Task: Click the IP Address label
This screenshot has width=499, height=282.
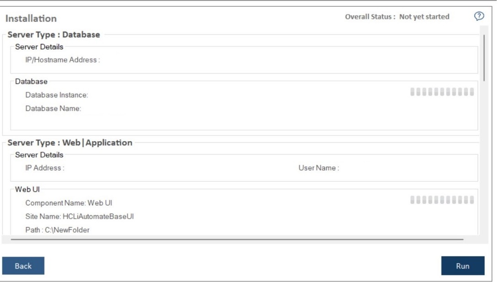Action: (x=45, y=168)
